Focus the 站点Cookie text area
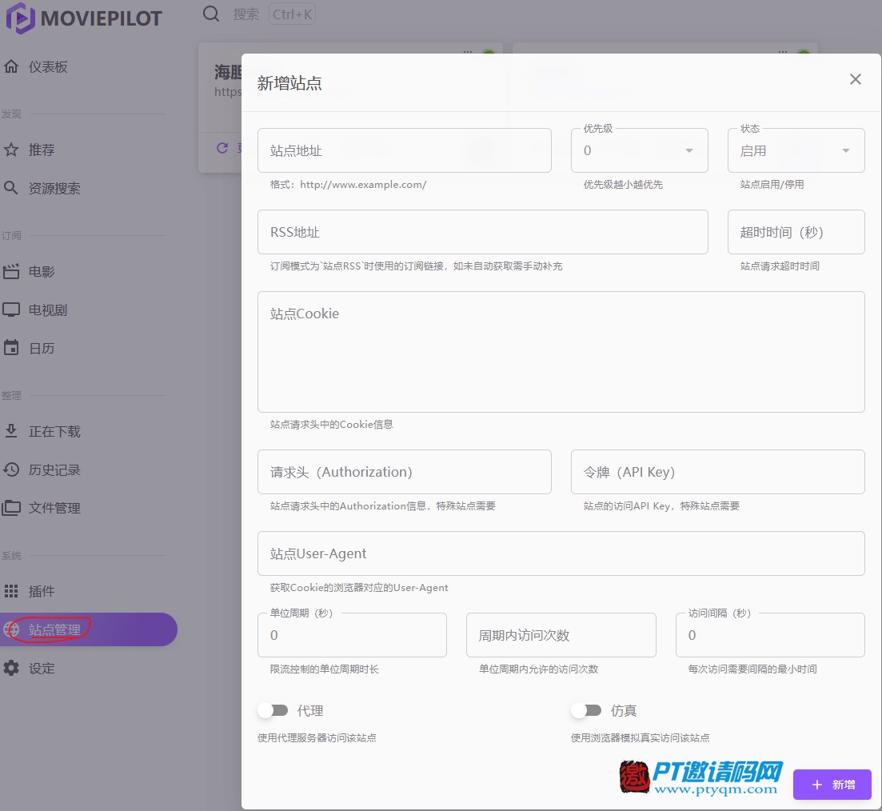The height and width of the screenshot is (811, 882). (561, 352)
